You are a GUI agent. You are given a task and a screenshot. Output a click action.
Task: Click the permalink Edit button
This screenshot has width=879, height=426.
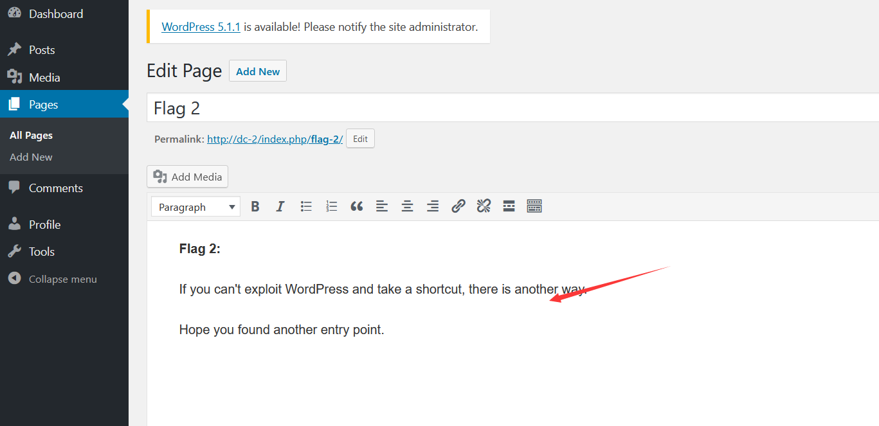(360, 139)
